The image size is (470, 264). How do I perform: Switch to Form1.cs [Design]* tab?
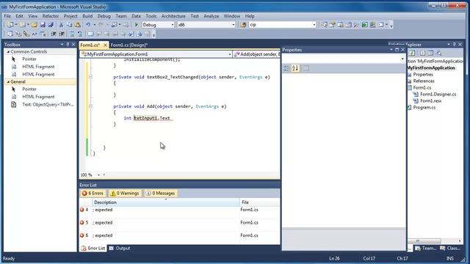pos(129,45)
